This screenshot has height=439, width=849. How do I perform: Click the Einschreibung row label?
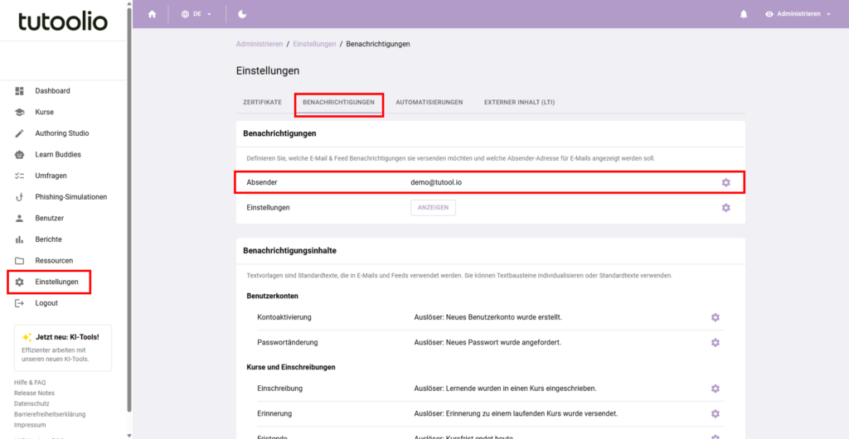click(280, 388)
